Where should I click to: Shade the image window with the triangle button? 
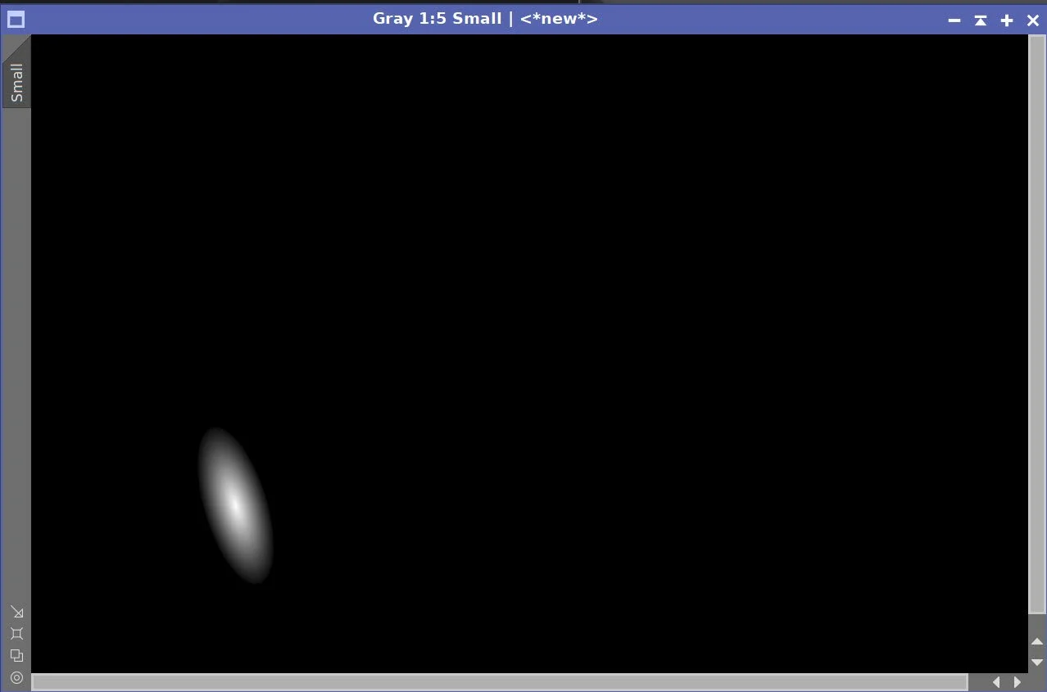[981, 20]
